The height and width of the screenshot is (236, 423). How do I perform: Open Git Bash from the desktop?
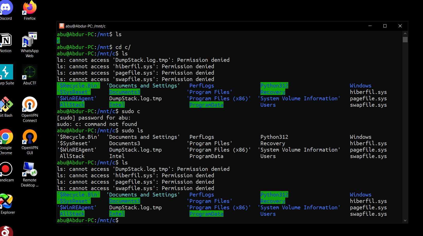(6, 105)
